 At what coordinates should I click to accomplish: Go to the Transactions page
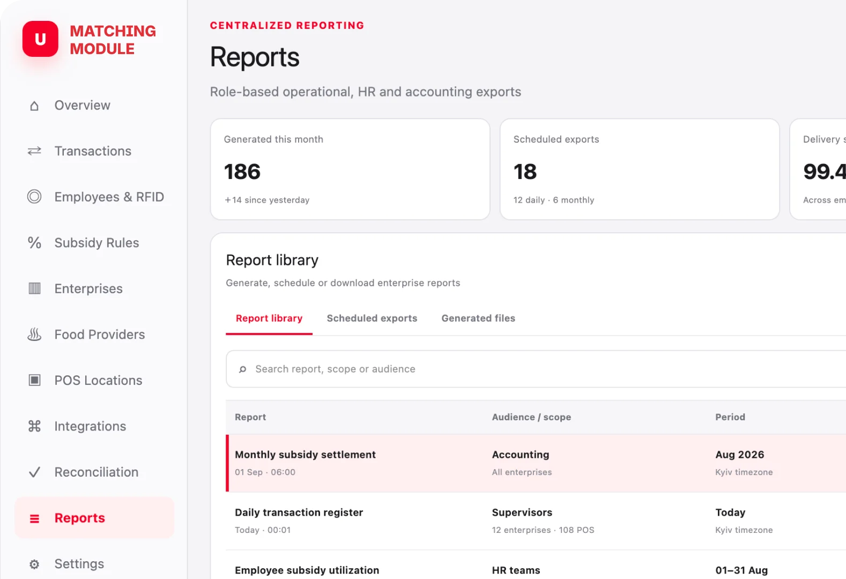click(x=94, y=151)
